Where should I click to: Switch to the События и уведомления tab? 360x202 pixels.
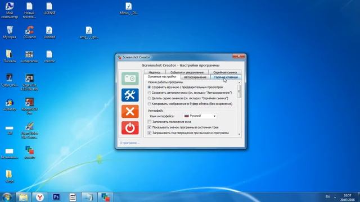(187, 72)
